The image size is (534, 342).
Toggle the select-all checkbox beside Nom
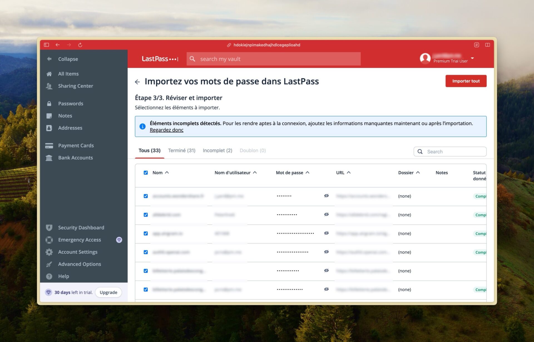(x=146, y=173)
